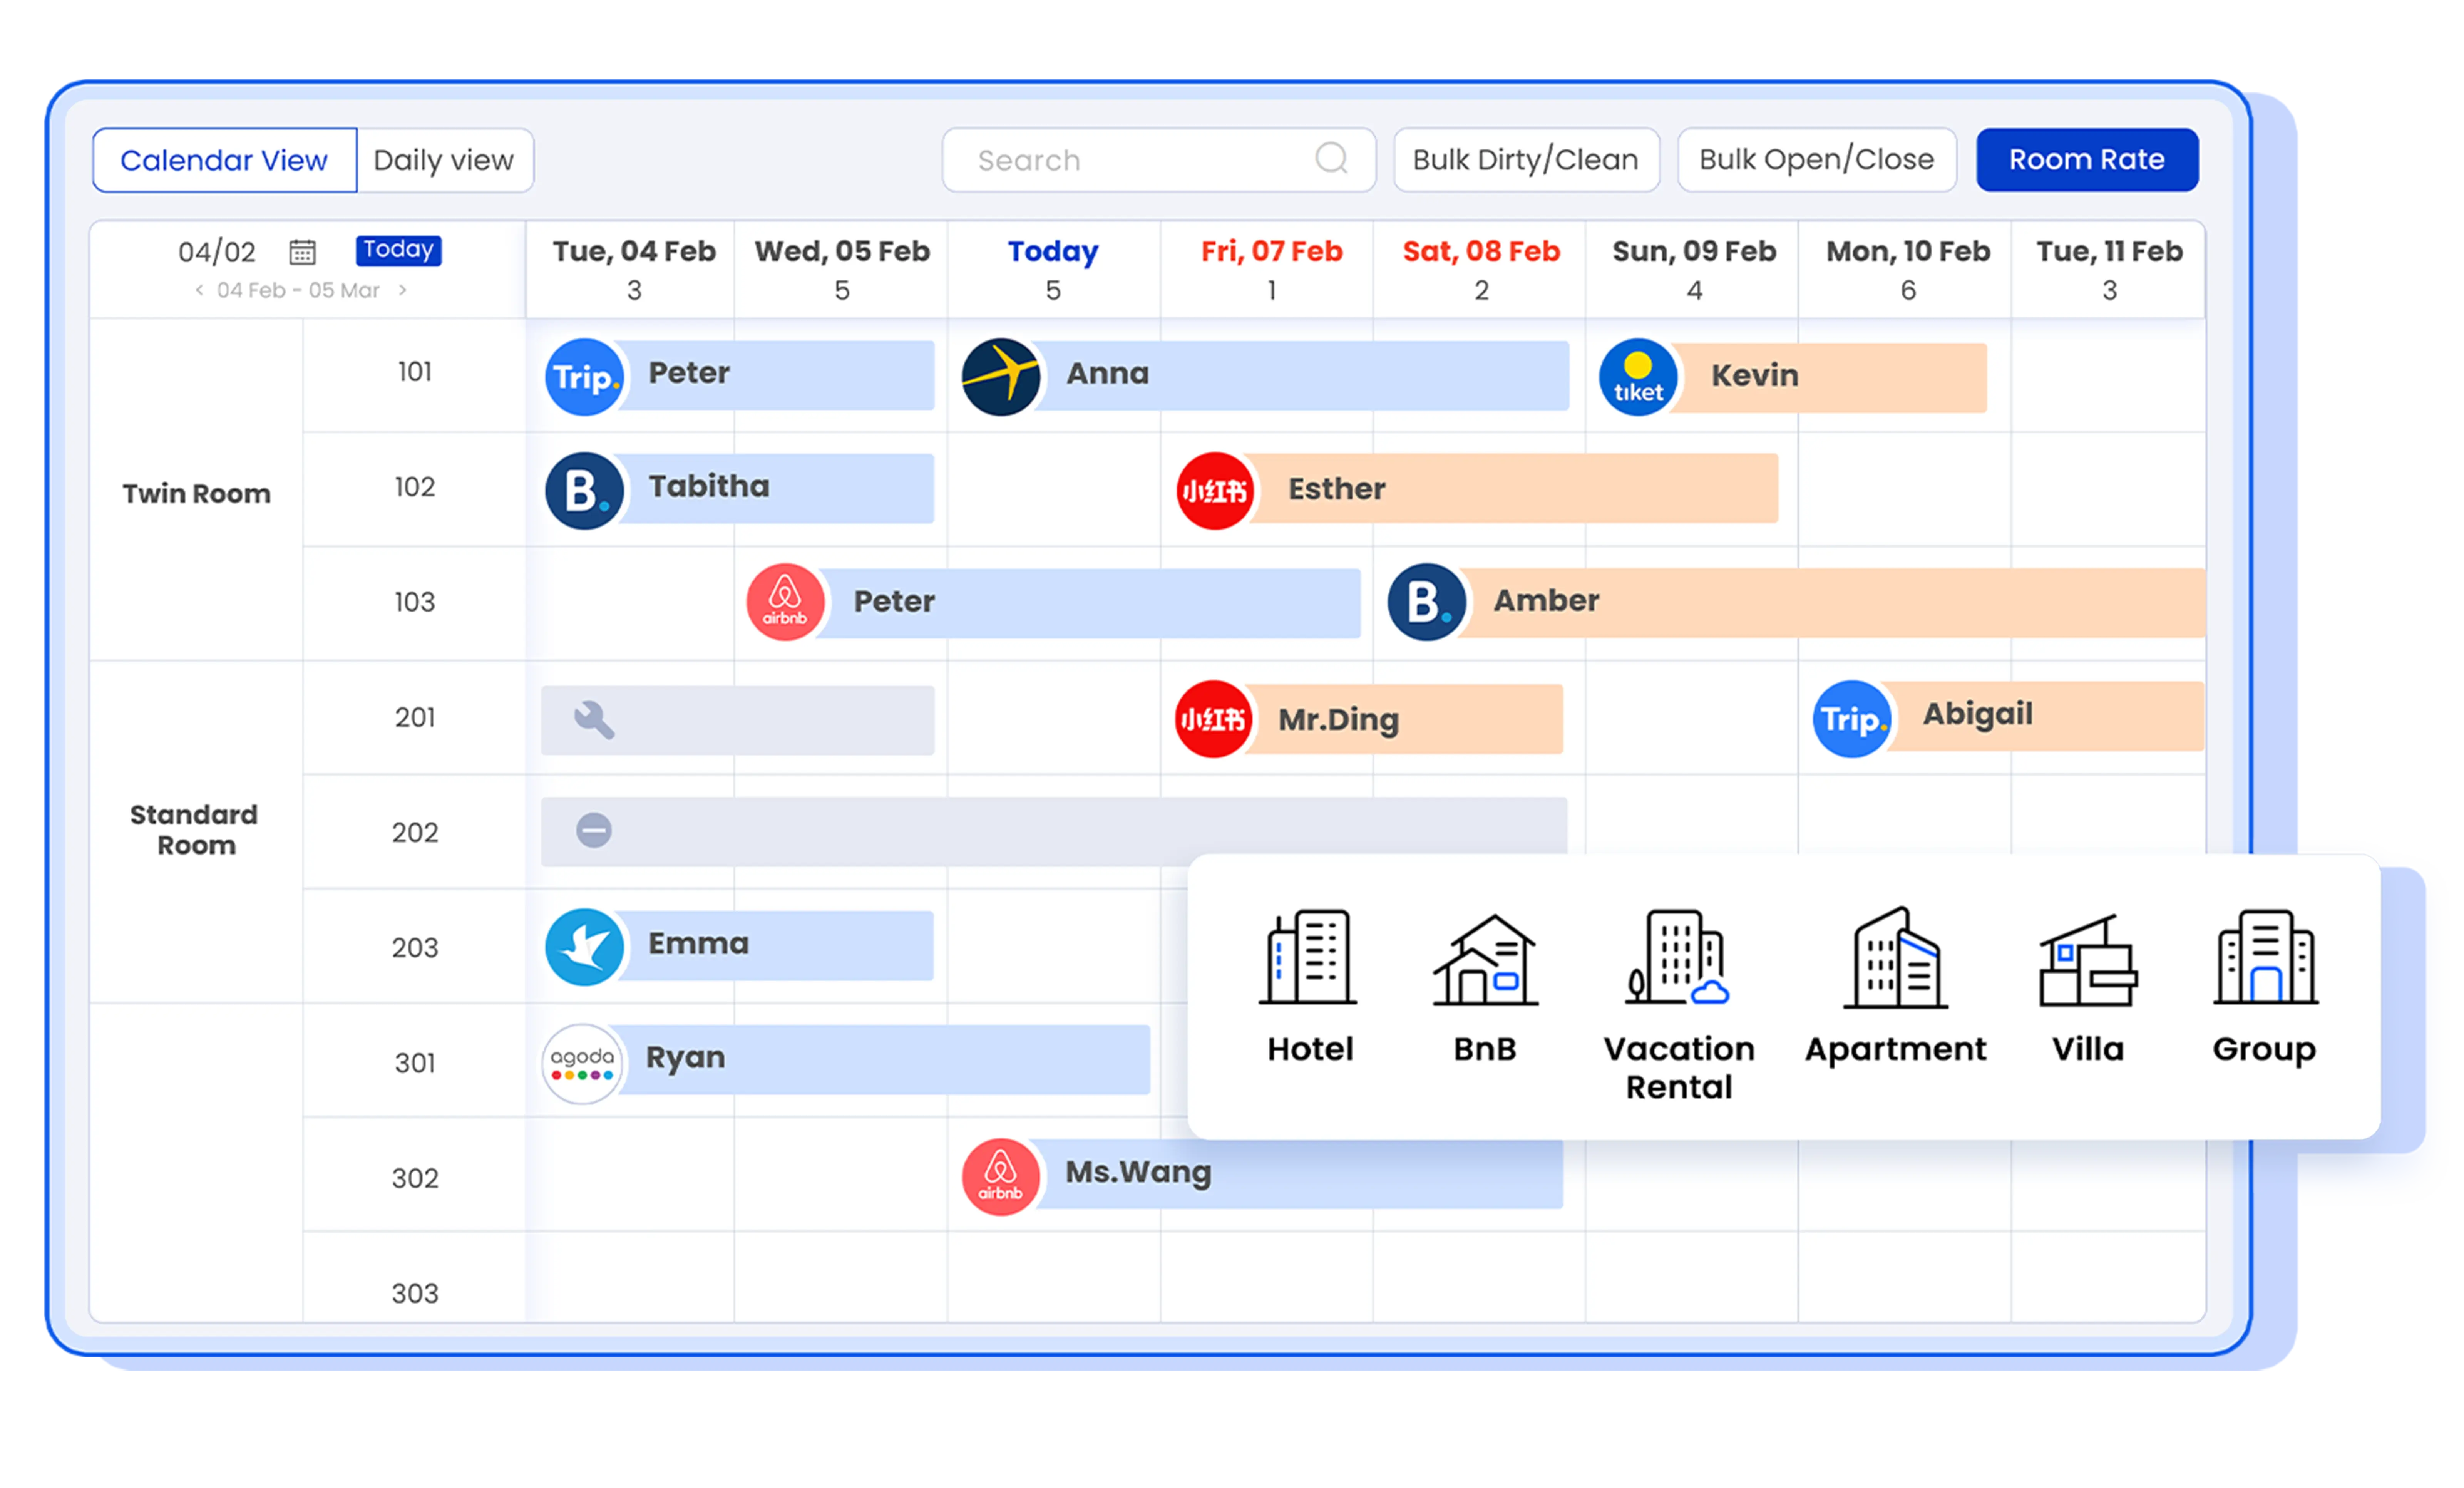The image size is (2464, 1488).
Task: Jump to Today using the blue button
Action: [x=398, y=249]
